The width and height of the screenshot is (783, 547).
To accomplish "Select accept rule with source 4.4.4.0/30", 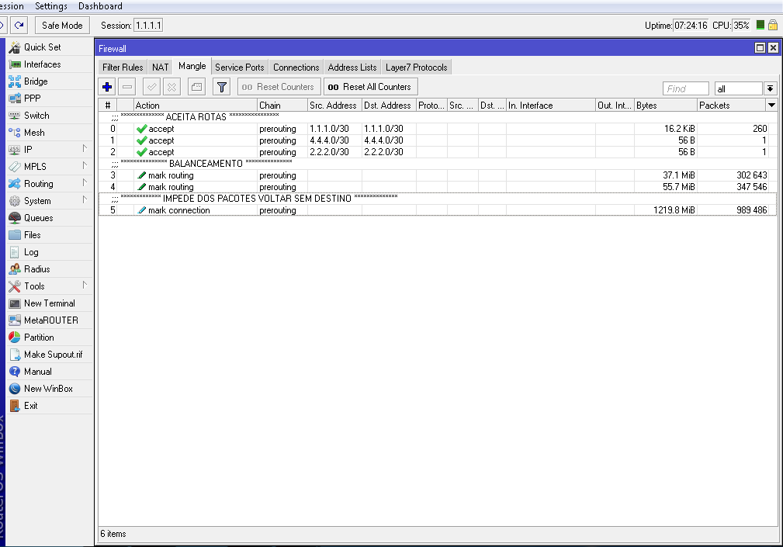I will 438,140.
